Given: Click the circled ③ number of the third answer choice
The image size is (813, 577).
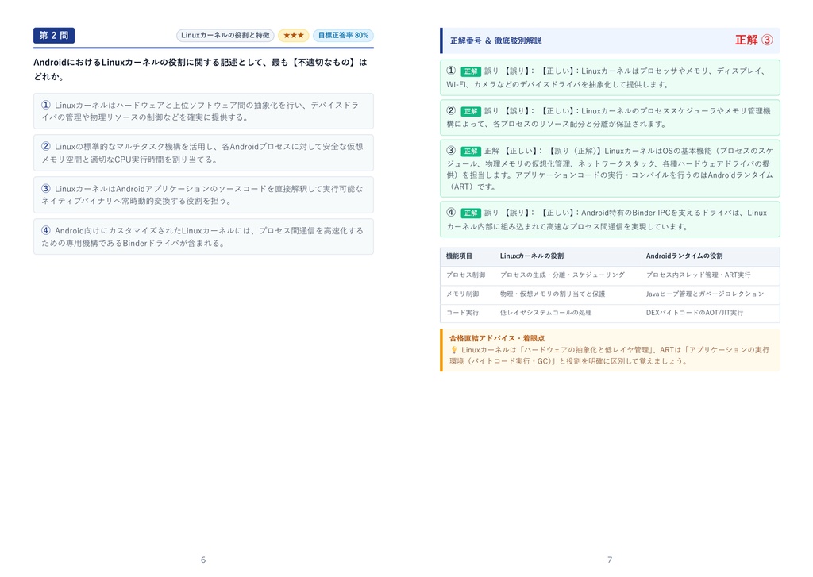Looking at the screenshot, I should click(45, 189).
